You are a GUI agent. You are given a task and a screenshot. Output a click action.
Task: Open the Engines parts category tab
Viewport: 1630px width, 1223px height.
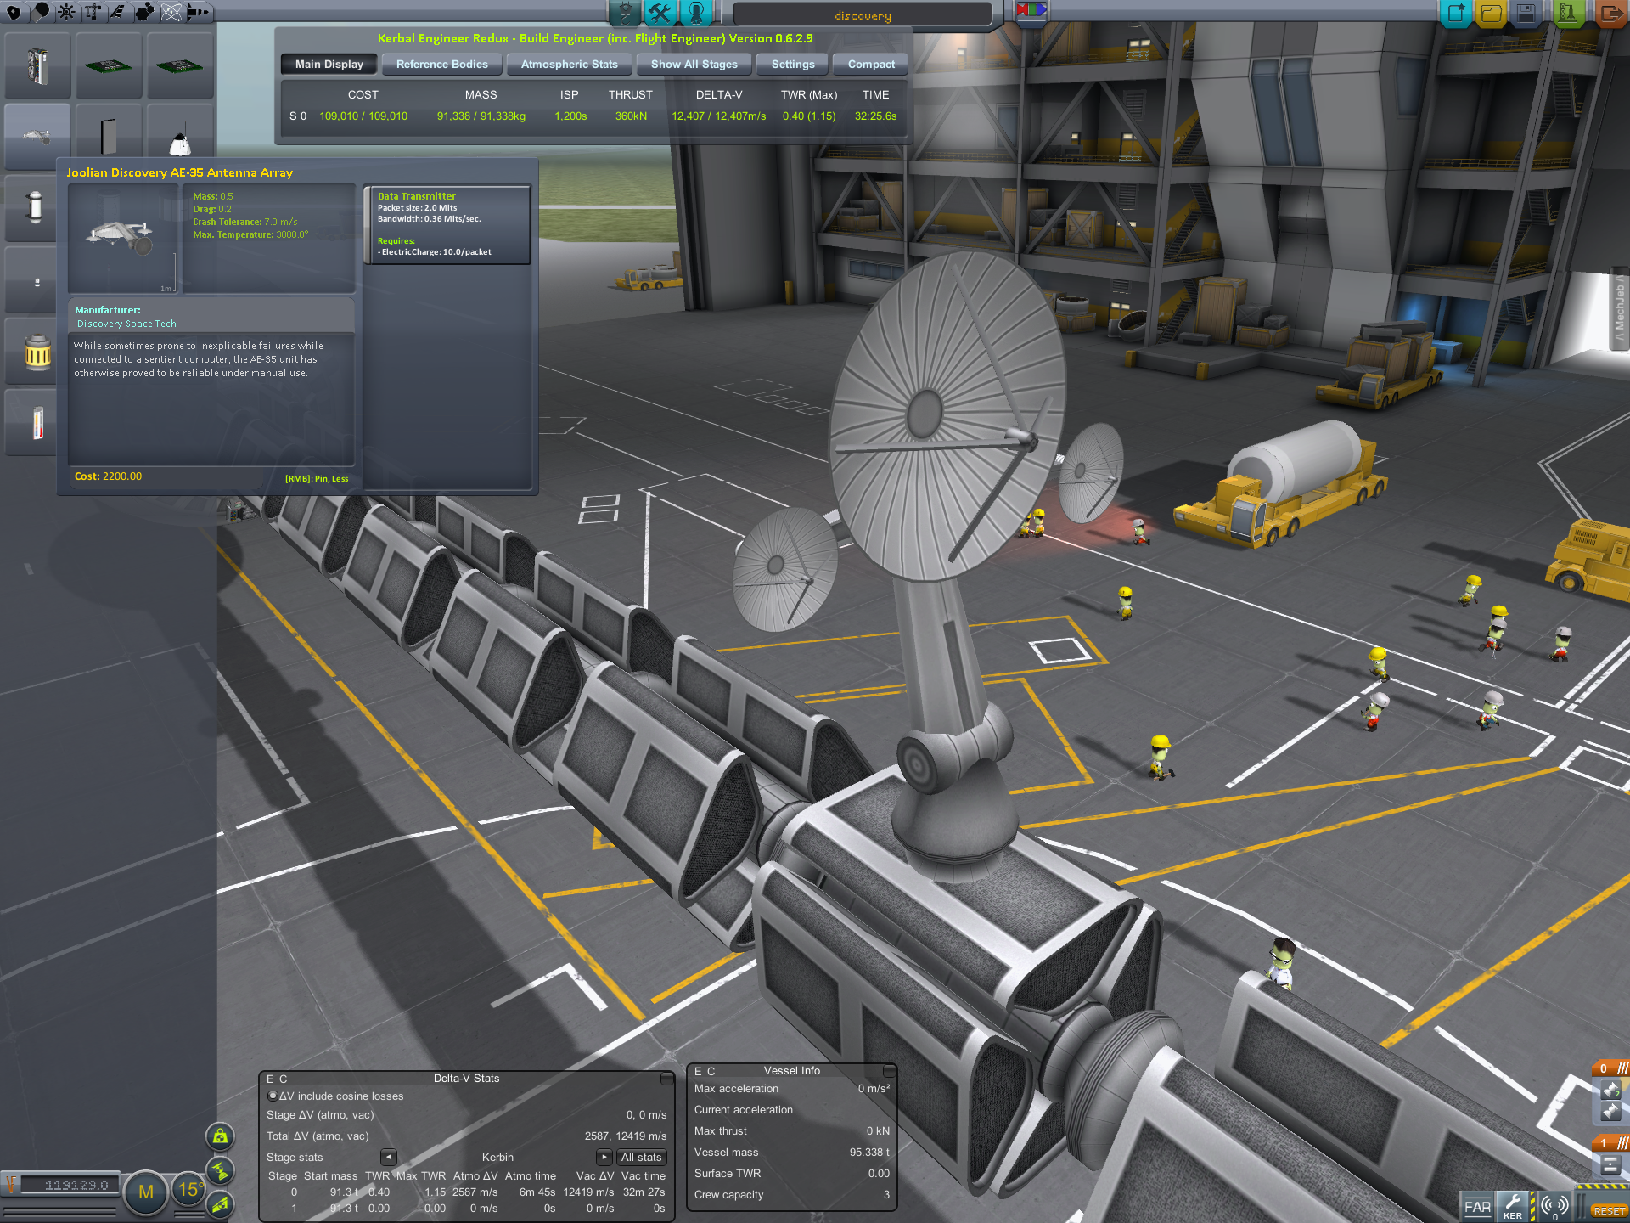click(x=66, y=12)
